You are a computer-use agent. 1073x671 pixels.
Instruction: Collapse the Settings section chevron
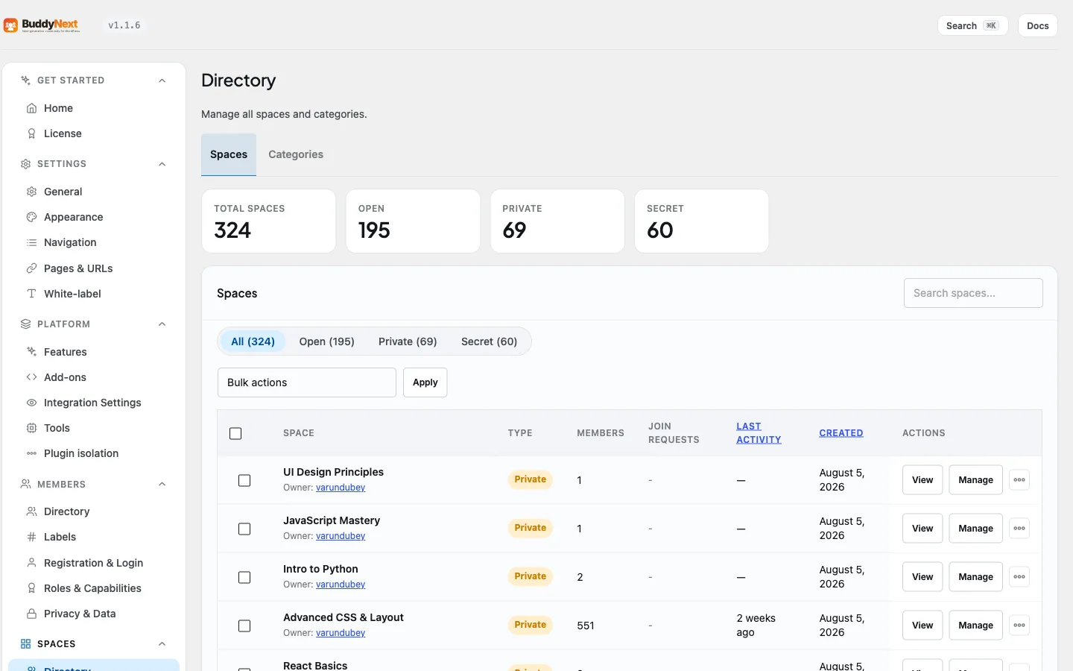(162, 164)
